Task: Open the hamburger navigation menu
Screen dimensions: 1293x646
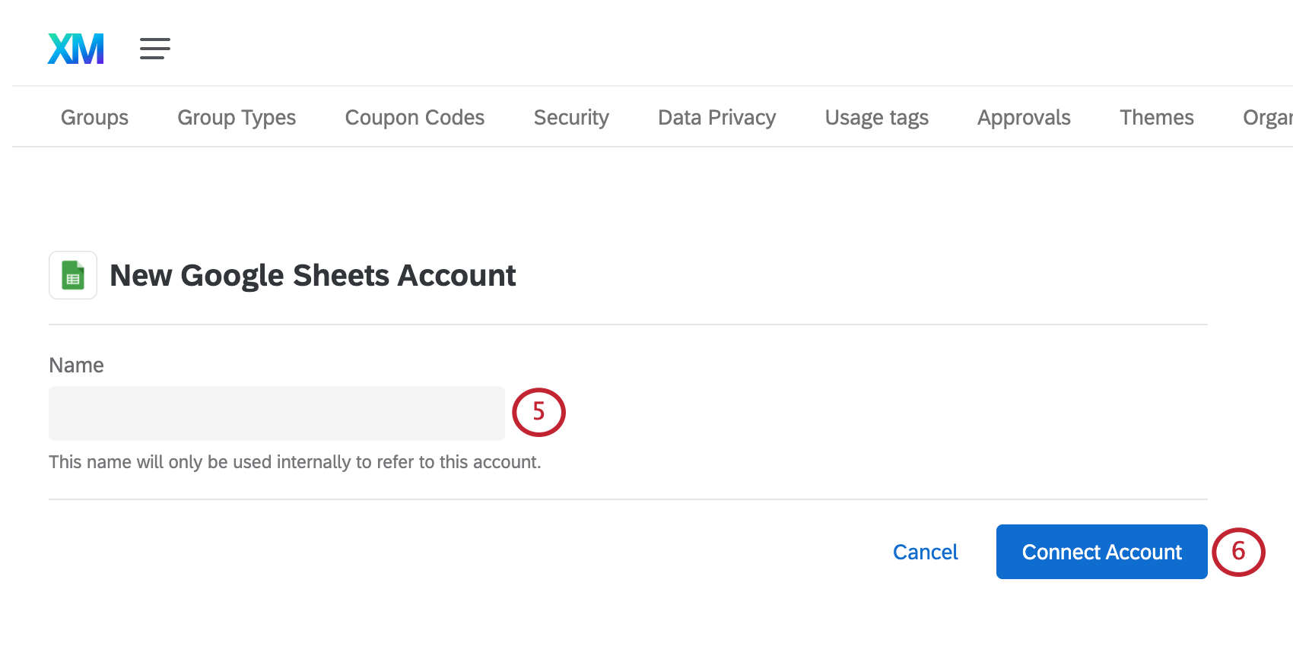Action: tap(155, 49)
